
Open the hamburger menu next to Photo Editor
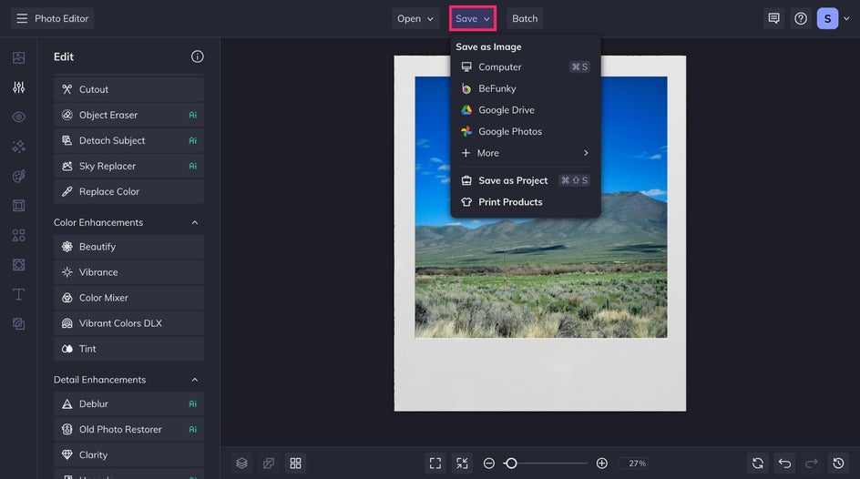click(22, 18)
